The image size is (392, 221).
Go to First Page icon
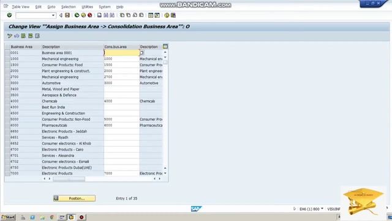click(x=122, y=15)
